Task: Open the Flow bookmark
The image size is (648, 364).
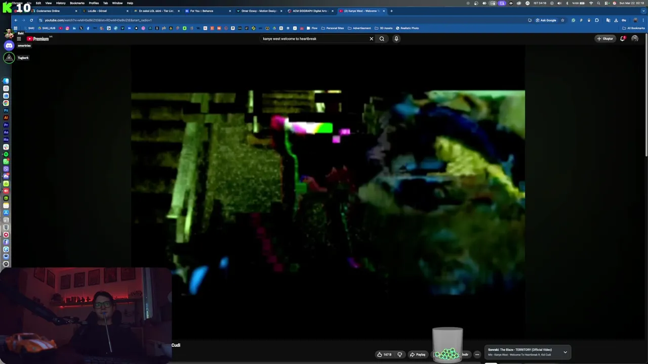Action: tap(312, 28)
